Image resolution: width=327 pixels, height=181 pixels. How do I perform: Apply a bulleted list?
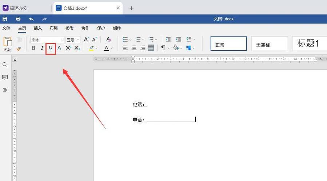tap(125, 39)
